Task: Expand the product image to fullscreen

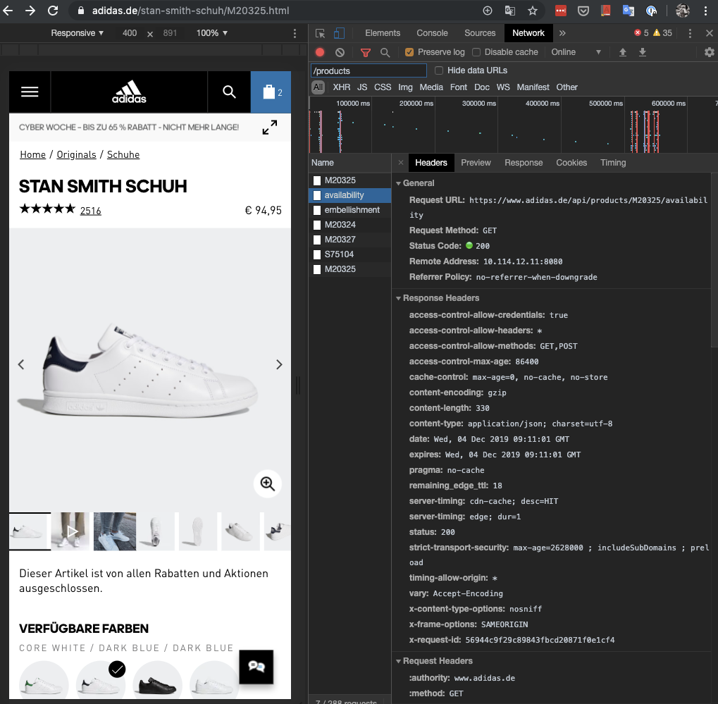Action: pos(270,128)
